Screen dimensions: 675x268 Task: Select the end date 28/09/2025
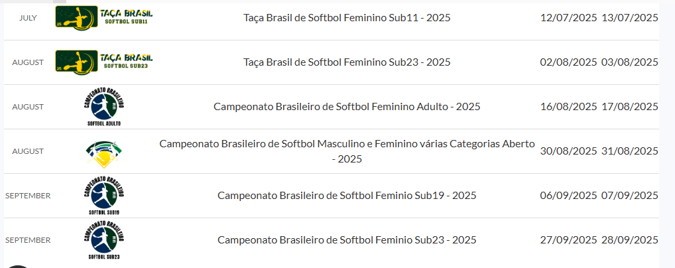point(629,240)
